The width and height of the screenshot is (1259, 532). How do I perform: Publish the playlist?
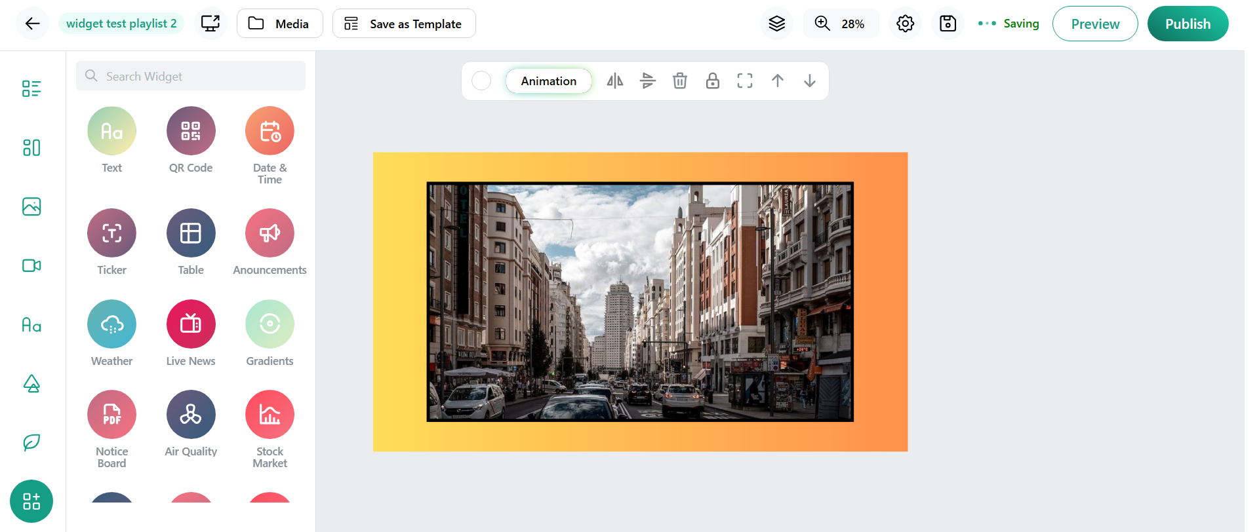(x=1188, y=24)
